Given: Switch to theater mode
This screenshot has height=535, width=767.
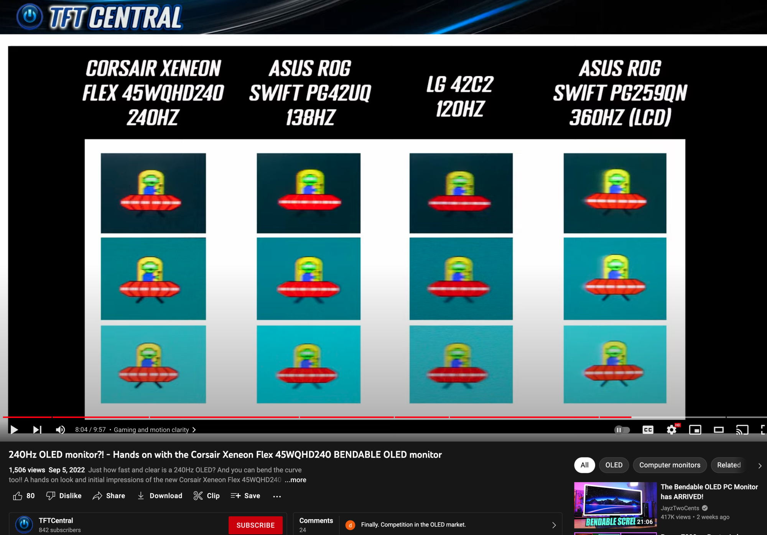Looking at the screenshot, I should pyautogui.click(x=719, y=430).
